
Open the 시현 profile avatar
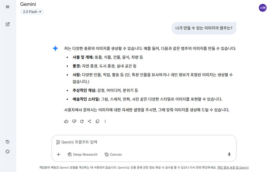point(263,8)
